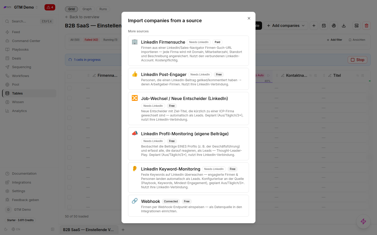Delete the table with trash icon
This screenshot has height=235, width=377.
pos(367,26)
